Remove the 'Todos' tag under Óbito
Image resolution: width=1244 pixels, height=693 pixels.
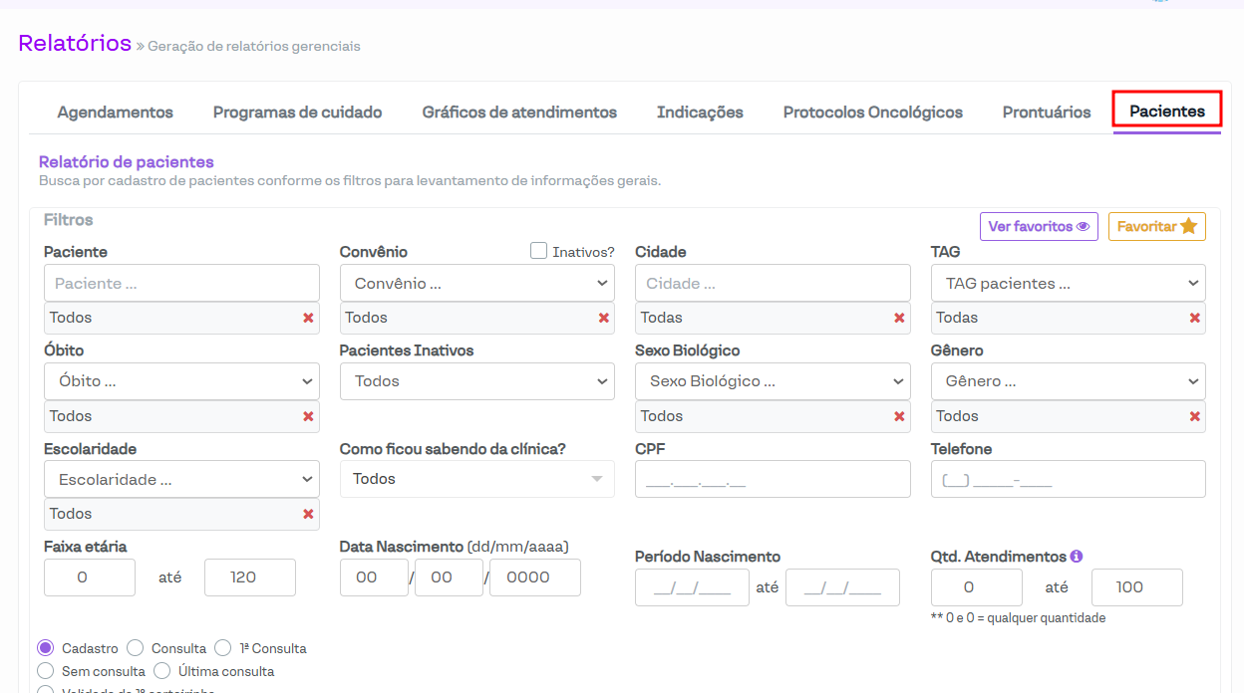308,416
